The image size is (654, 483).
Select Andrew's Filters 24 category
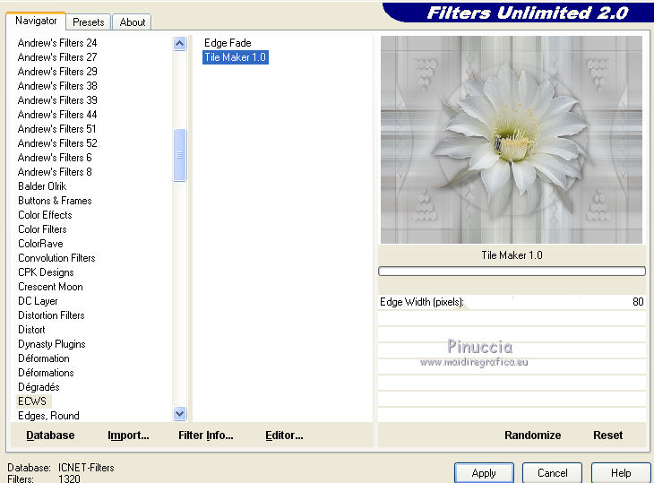click(x=57, y=43)
